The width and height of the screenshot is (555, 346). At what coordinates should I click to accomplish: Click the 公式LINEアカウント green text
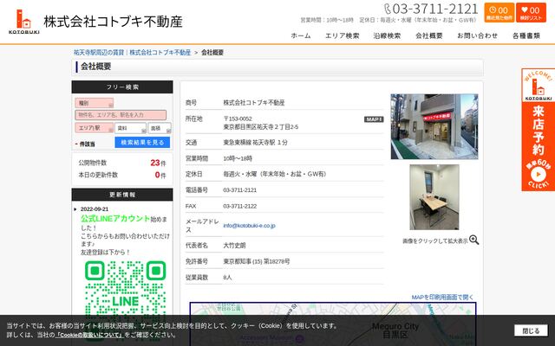coord(115,219)
